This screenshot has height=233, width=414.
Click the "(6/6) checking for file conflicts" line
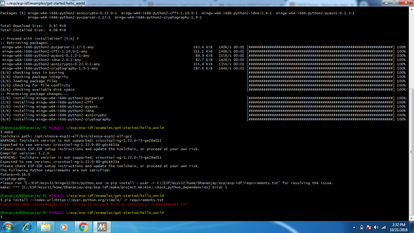35,85
